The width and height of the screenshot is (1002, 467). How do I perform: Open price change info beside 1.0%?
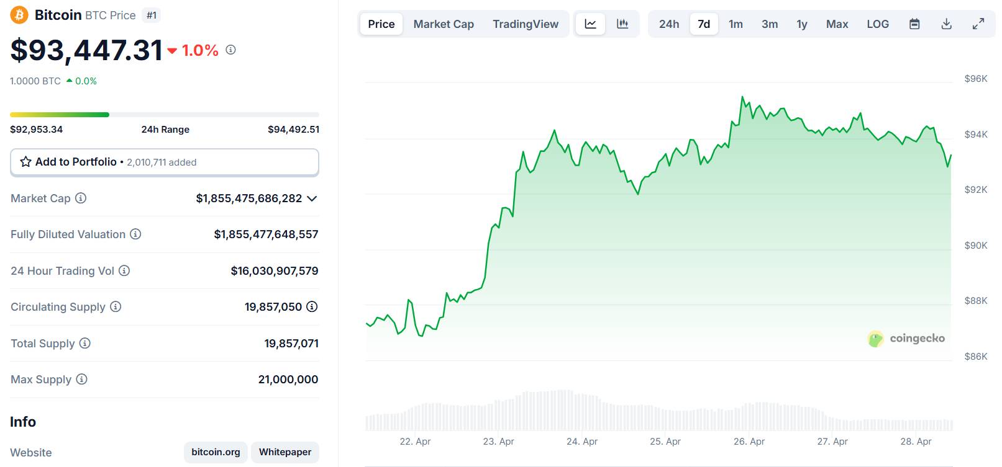(x=230, y=50)
